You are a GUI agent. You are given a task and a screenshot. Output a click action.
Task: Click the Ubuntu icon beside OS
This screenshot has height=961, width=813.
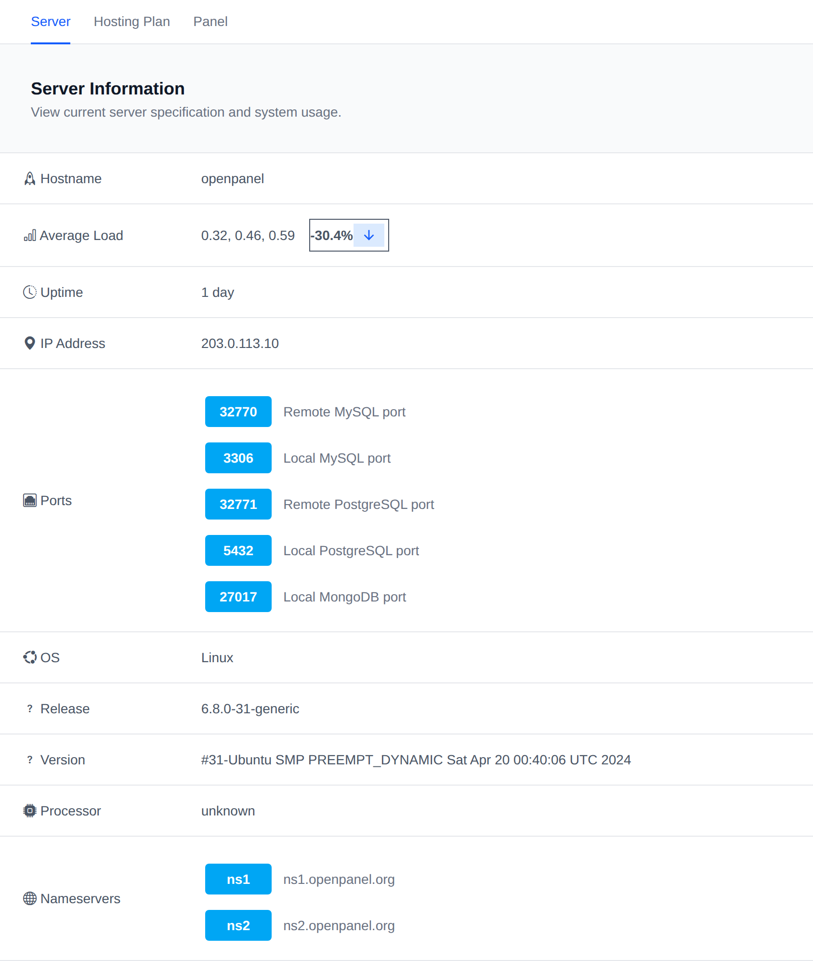[x=30, y=658]
